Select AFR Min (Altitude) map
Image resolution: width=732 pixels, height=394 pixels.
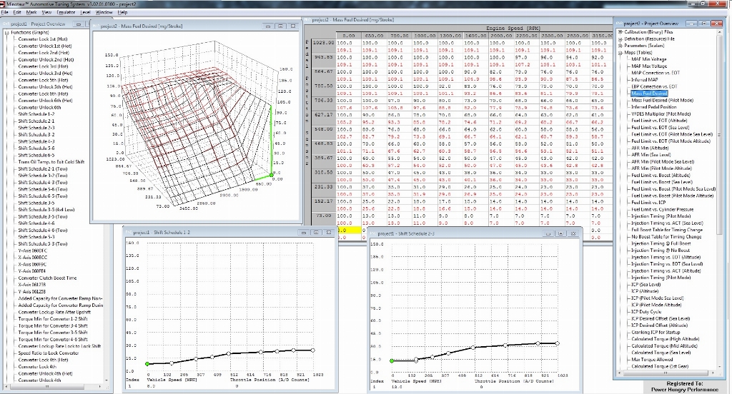[x=650, y=148]
